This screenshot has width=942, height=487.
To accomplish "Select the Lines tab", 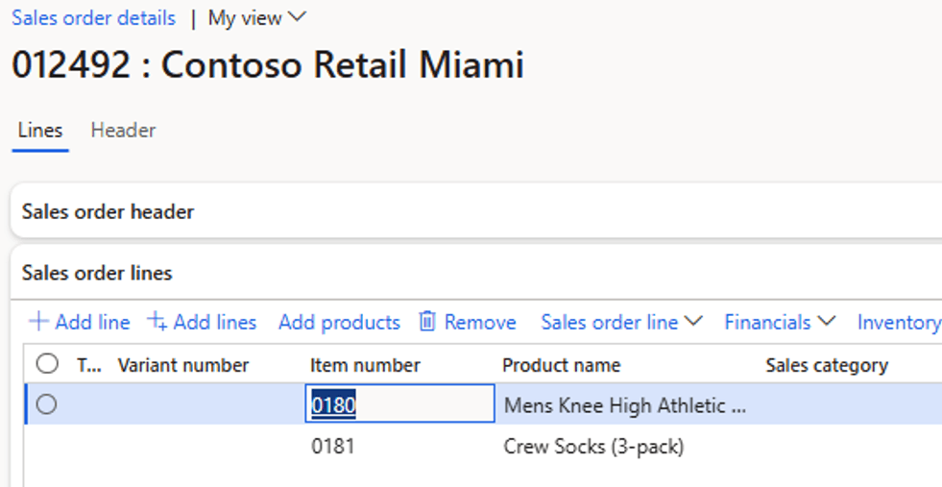I will click(x=40, y=131).
